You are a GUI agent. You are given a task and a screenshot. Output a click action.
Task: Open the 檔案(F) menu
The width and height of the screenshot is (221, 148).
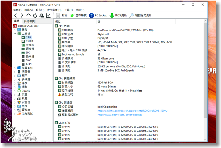(18, 10)
